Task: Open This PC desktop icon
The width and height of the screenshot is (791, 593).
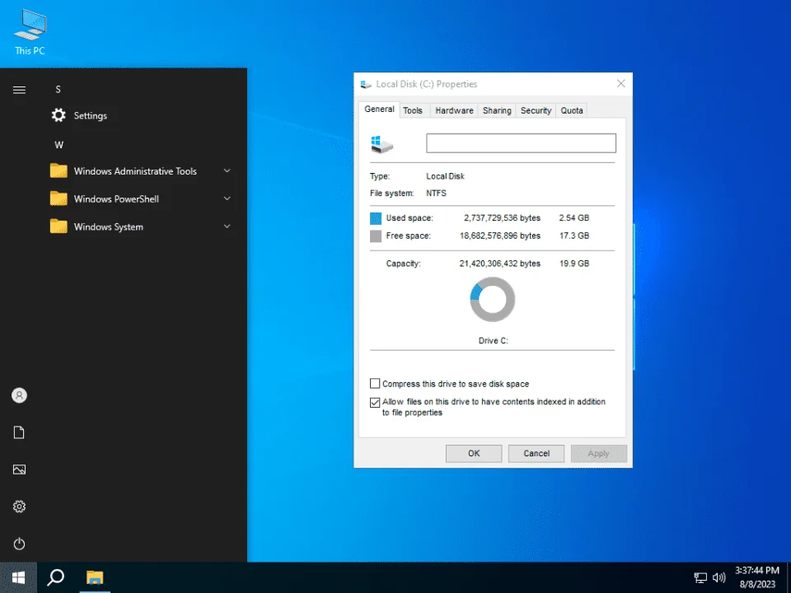Action: click(x=30, y=32)
